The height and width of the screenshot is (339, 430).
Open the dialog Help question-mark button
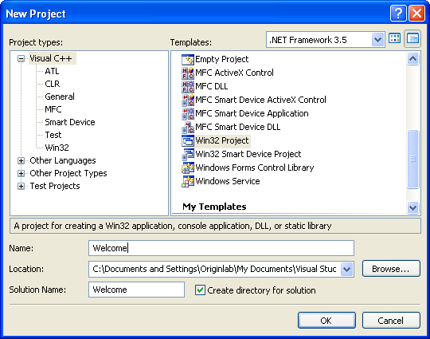coord(398,13)
